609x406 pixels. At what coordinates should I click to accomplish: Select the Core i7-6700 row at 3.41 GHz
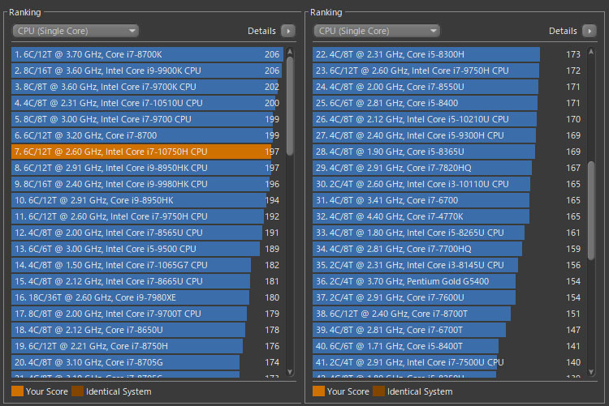point(448,200)
